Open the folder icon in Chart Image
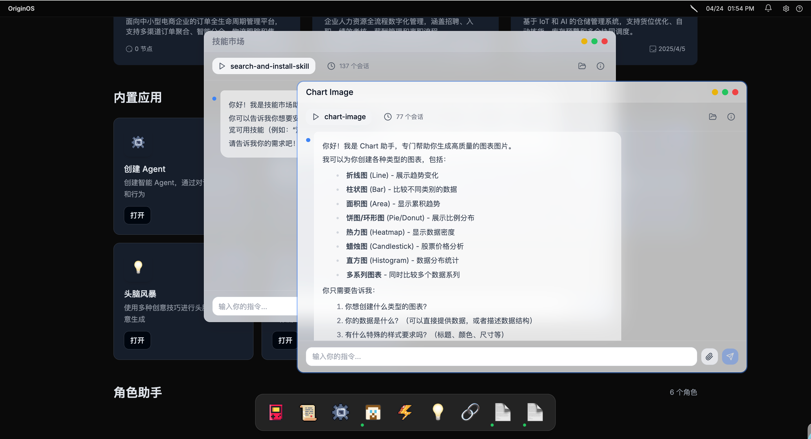Viewport: 811px width, 439px height. (713, 117)
